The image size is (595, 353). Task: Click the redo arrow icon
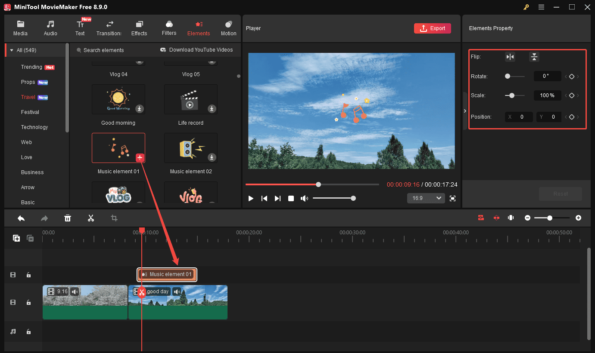tap(44, 218)
